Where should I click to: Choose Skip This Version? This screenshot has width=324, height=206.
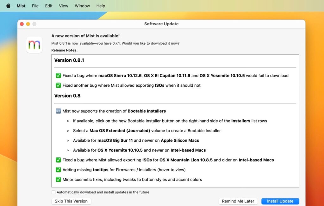[x=71, y=201]
